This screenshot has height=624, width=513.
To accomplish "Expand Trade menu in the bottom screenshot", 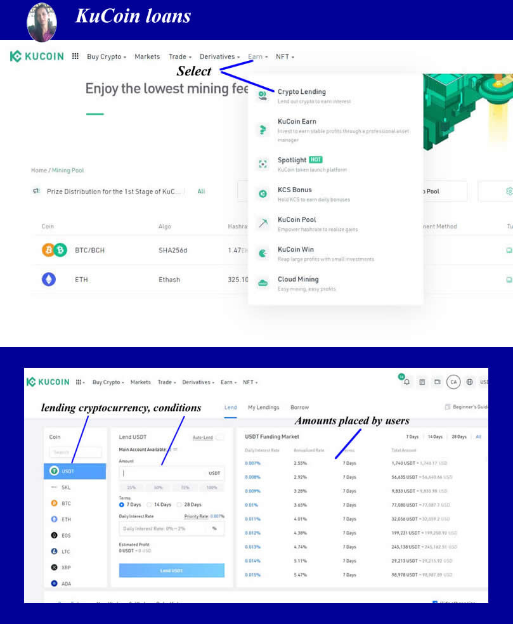I will (167, 382).
